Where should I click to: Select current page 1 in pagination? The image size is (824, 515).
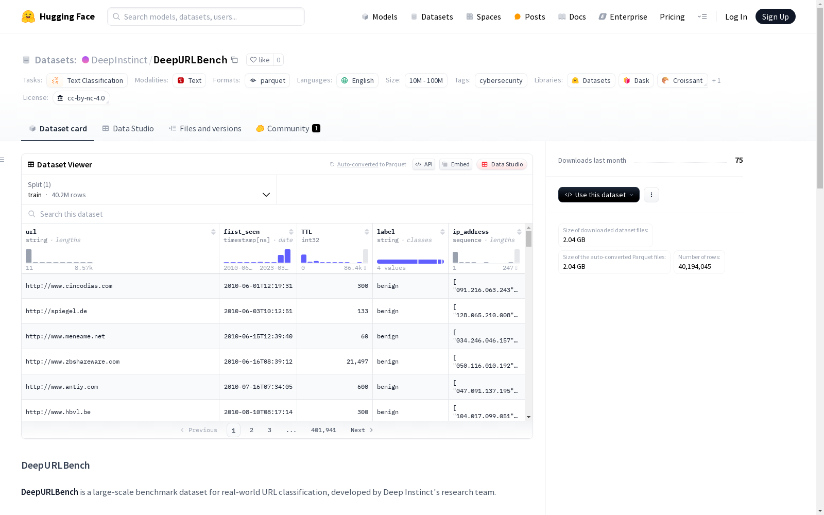point(233,430)
